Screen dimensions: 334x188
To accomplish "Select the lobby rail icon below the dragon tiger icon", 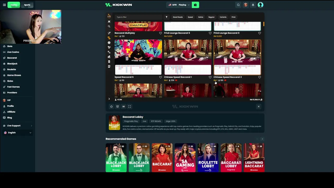I will 109,57.
